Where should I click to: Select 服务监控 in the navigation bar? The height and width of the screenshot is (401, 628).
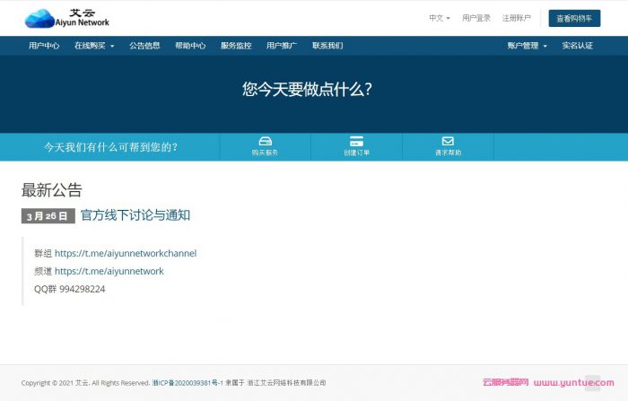click(x=236, y=46)
